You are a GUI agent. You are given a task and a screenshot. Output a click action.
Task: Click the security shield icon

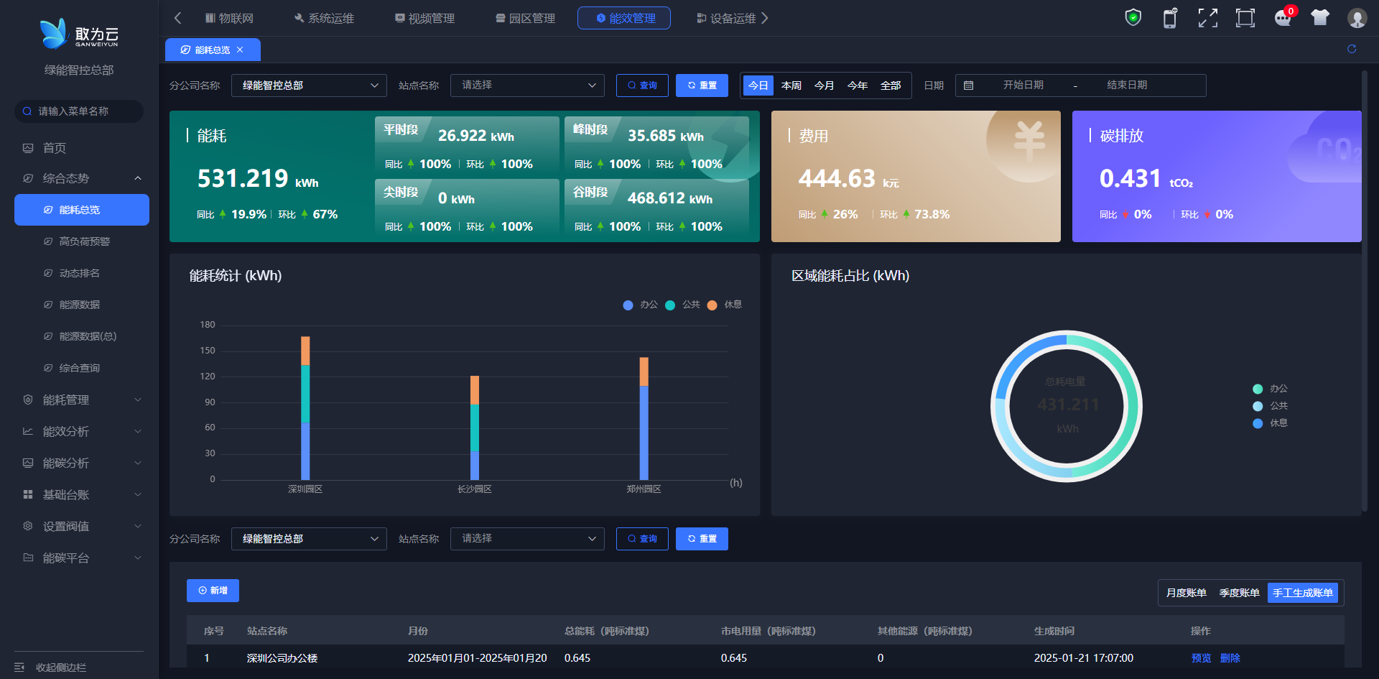[x=1133, y=17]
